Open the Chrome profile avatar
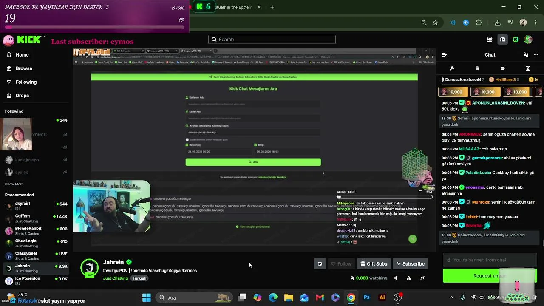 [523, 23]
